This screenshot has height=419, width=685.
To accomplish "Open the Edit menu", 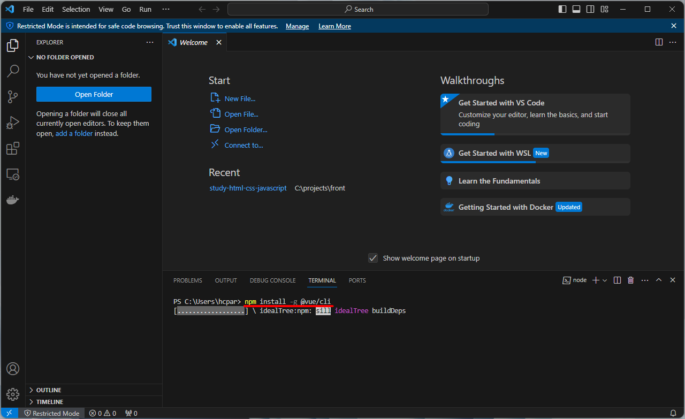I will [48, 9].
